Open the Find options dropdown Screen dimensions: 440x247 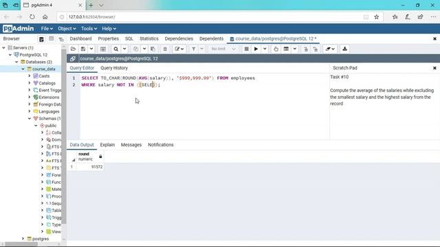pyautogui.click(x=124, y=49)
